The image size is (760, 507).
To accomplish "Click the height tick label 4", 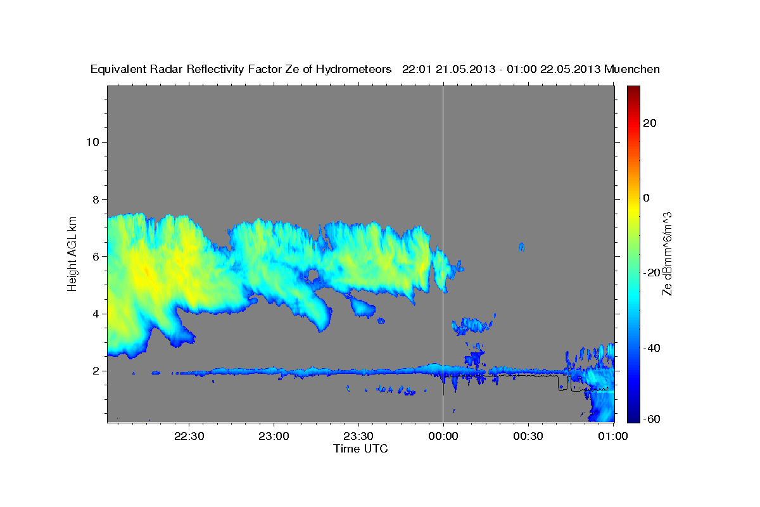I will (x=95, y=313).
